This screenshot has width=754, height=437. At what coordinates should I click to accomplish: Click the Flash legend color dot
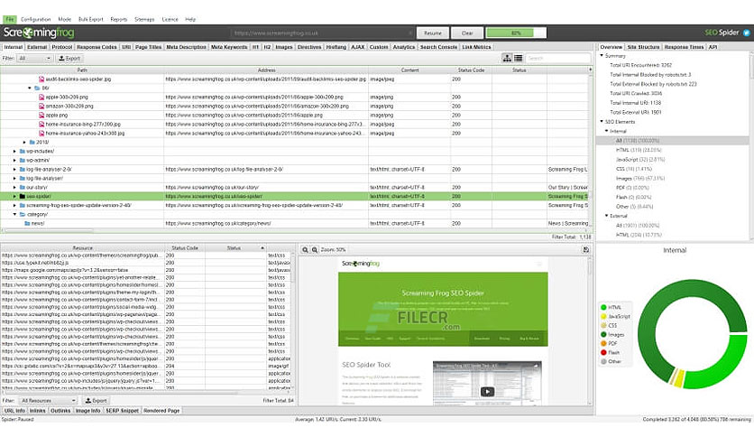coord(603,352)
